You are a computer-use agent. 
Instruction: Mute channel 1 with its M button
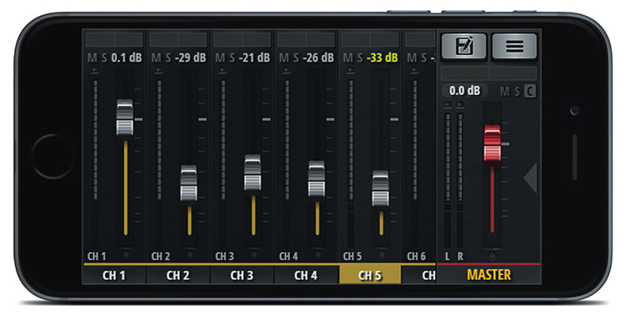92,57
